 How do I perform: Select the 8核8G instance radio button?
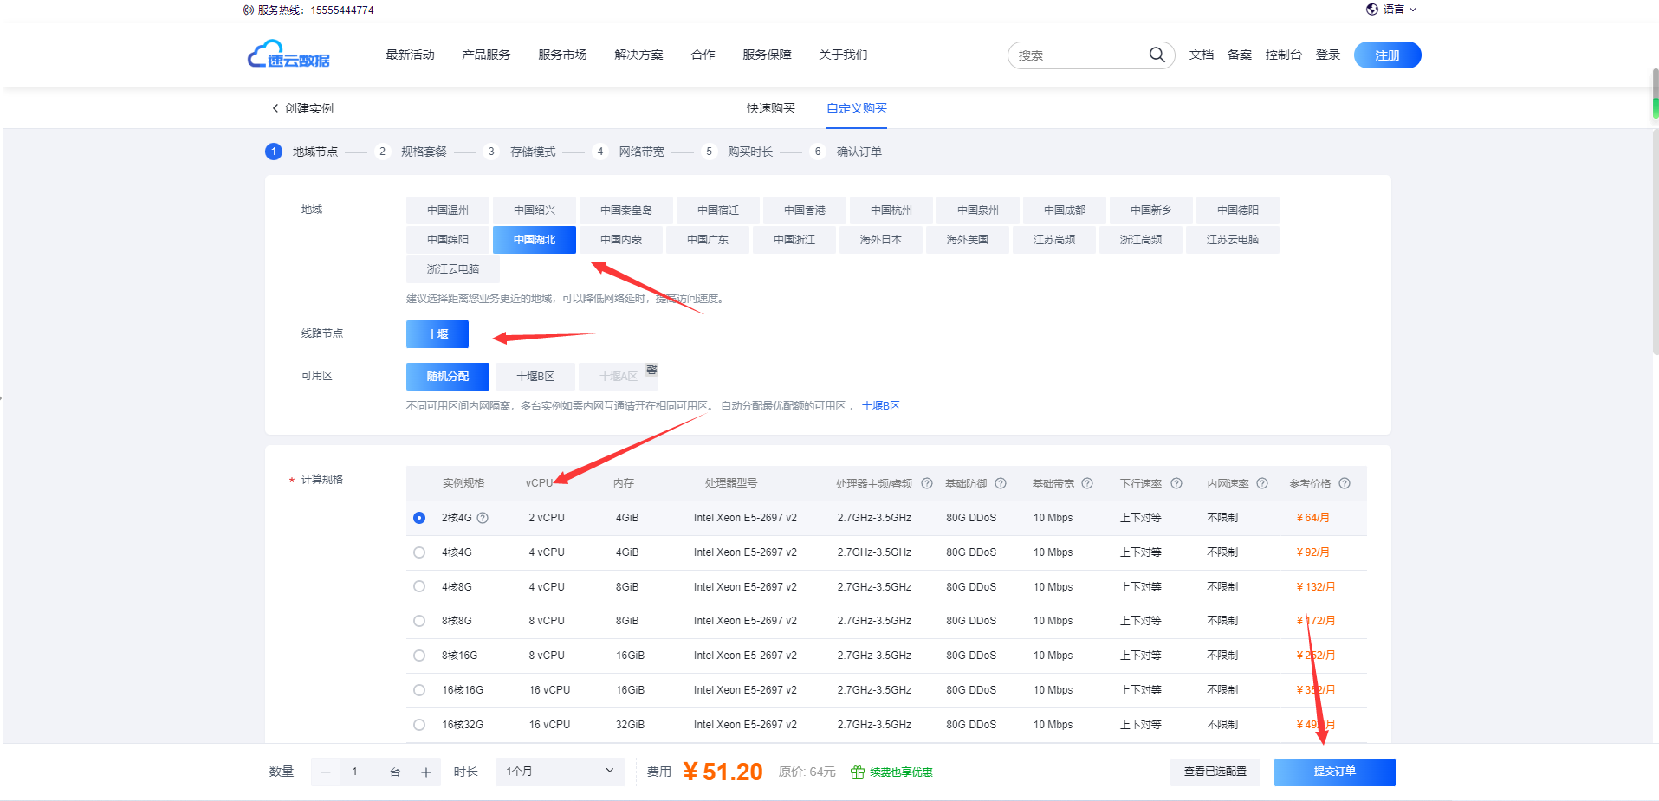(x=419, y=621)
